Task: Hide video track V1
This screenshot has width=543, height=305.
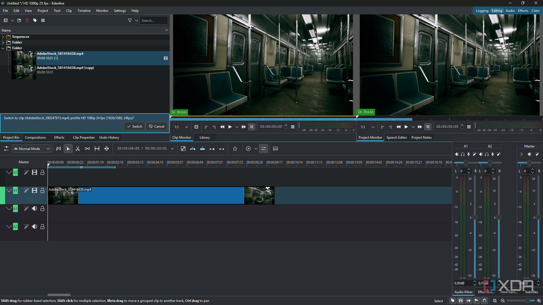Action: pyautogui.click(x=35, y=191)
